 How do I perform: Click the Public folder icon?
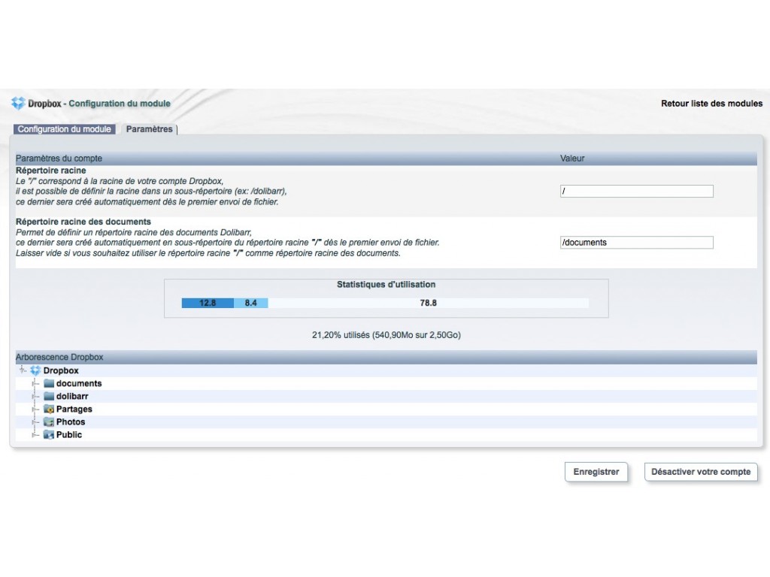click(x=49, y=434)
